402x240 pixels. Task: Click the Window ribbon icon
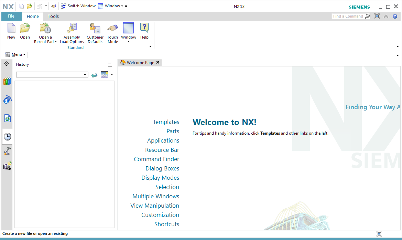[129, 28]
